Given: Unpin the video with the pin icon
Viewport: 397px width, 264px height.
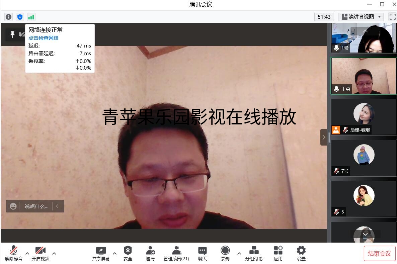Looking at the screenshot, I should (x=12, y=34).
